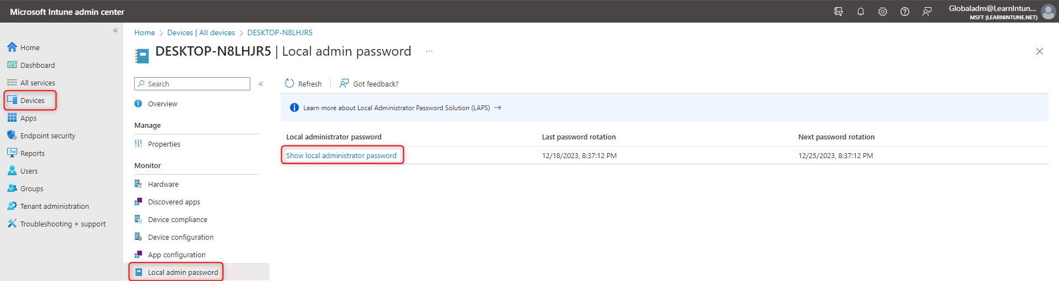Viewport: 1059px width, 281px height.
Task: Click the Users person icon
Action: 12,170
